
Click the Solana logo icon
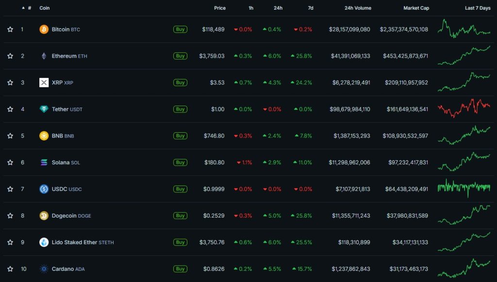point(44,162)
